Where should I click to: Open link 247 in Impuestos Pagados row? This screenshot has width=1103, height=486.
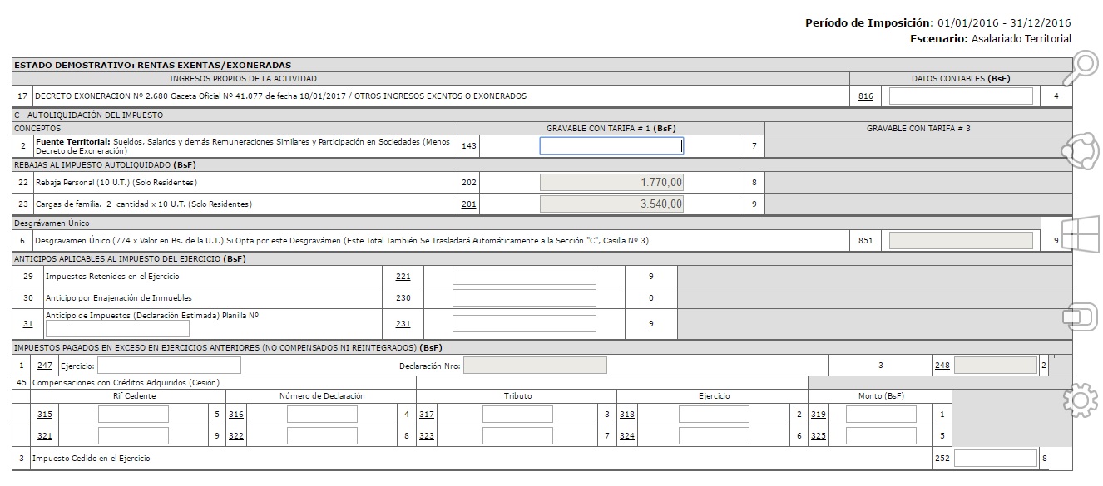click(x=47, y=364)
